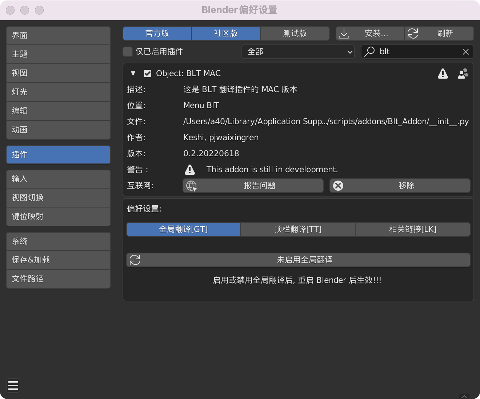Open the 键位映射 preferences section

(x=58, y=217)
